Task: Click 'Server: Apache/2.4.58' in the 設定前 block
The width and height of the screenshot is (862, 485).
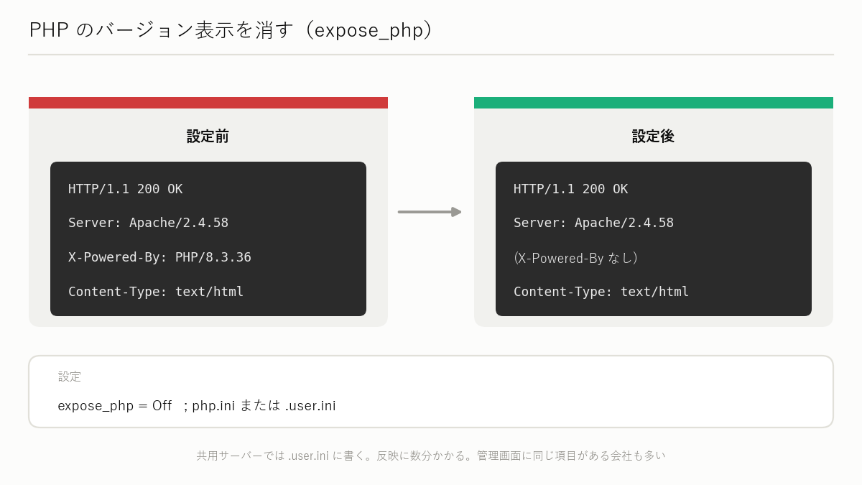Action: 149,223
